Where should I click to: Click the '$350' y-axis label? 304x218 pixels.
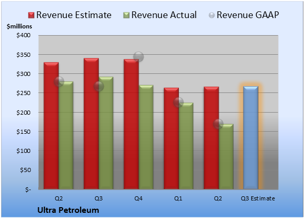click(x=24, y=55)
